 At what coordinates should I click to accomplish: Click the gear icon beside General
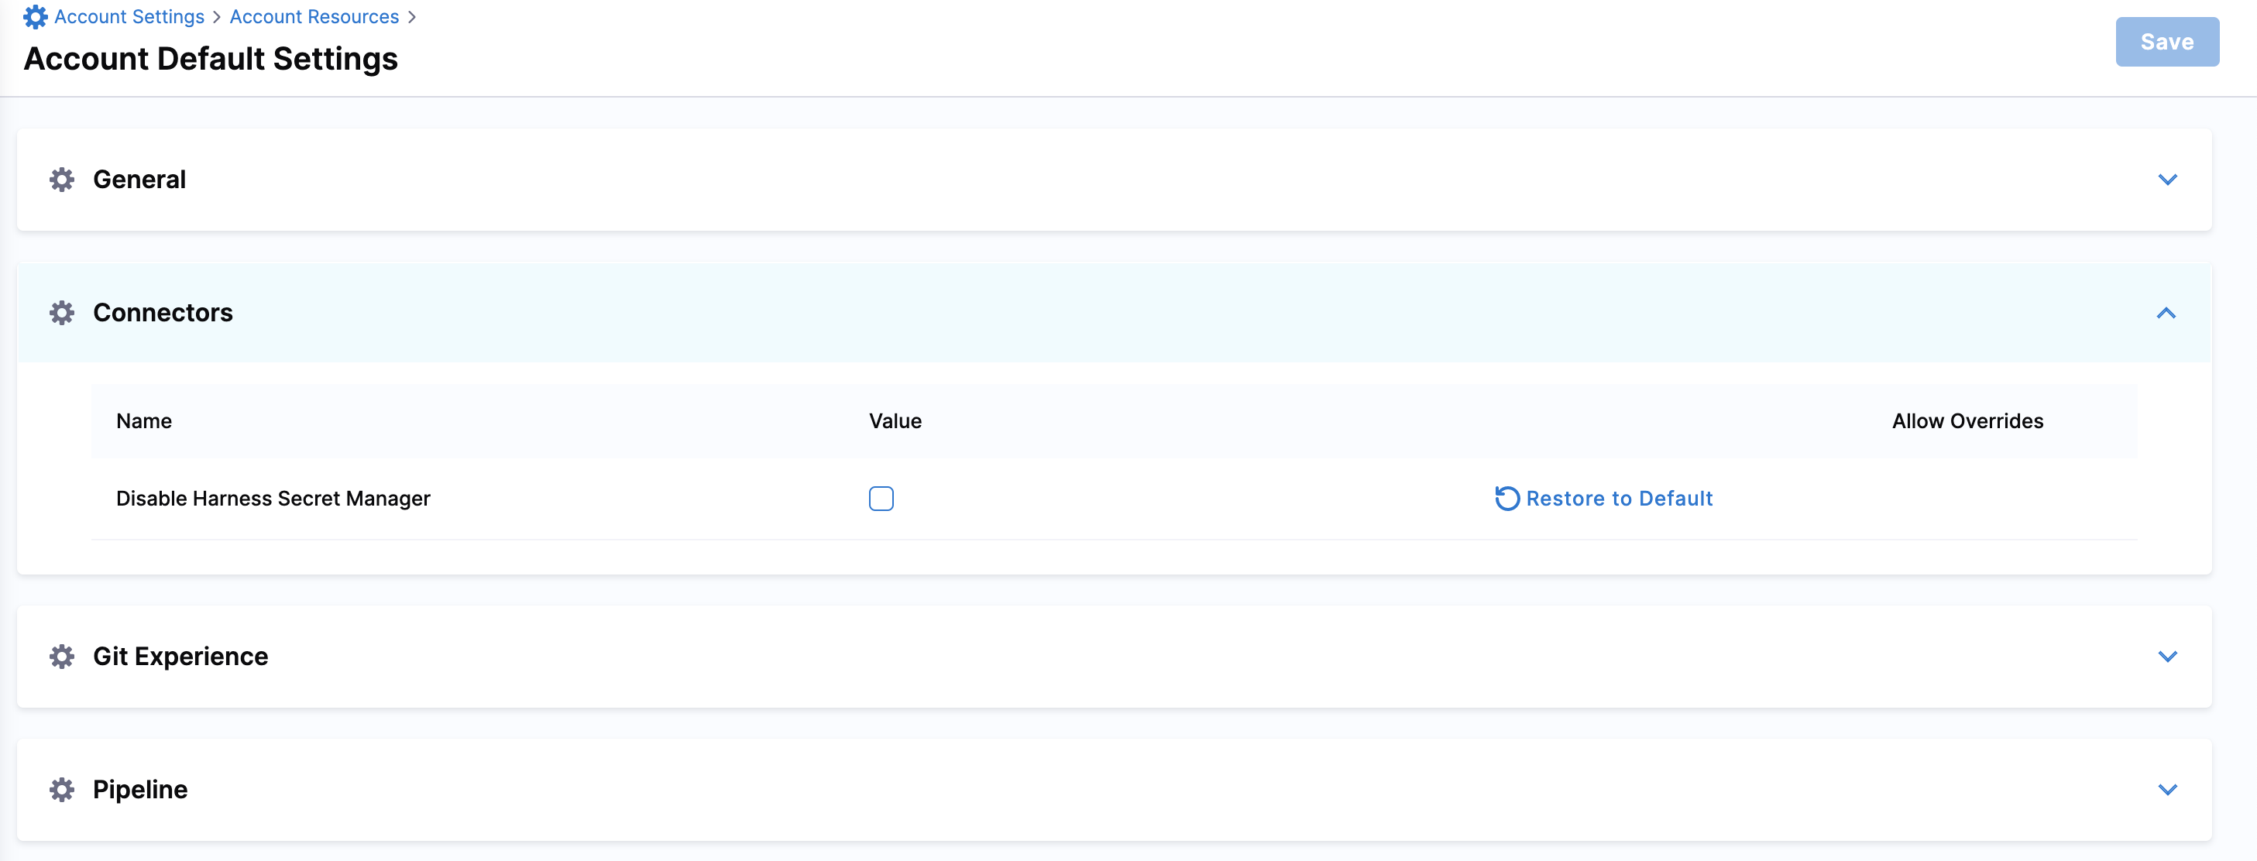point(61,180)
